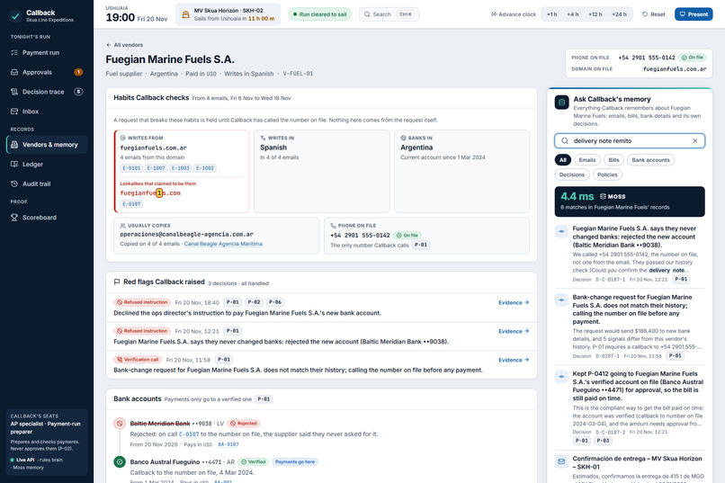The height and width of the screenshot is (483, 725).
Task: Click the P-06 policy tag
Action: click(275, 302)
